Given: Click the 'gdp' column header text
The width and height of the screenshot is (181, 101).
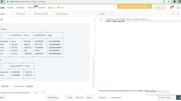Looking at the screenshot, I should tap(50, 35).
